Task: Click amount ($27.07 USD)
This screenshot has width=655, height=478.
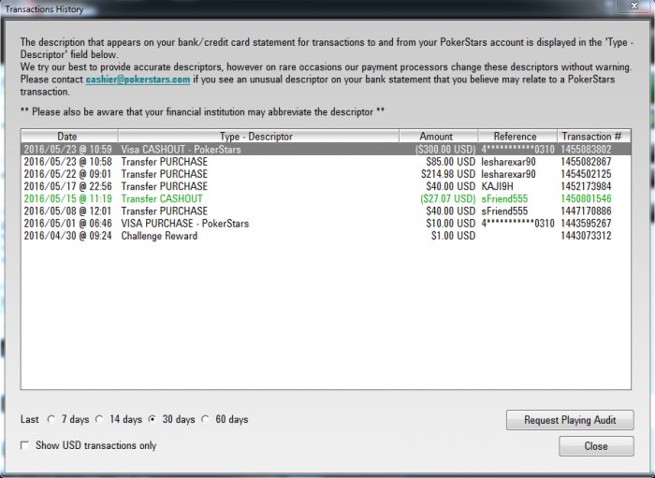Action: coord(448,198)
